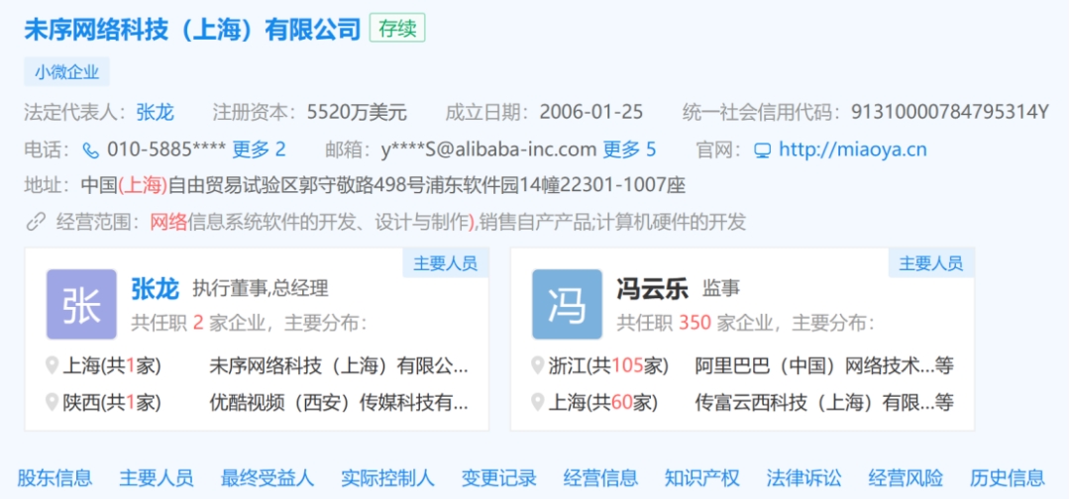Screen dimensions: 1070x499
Task: Click the phone number 010-5885****
Action: coord(165,150)
